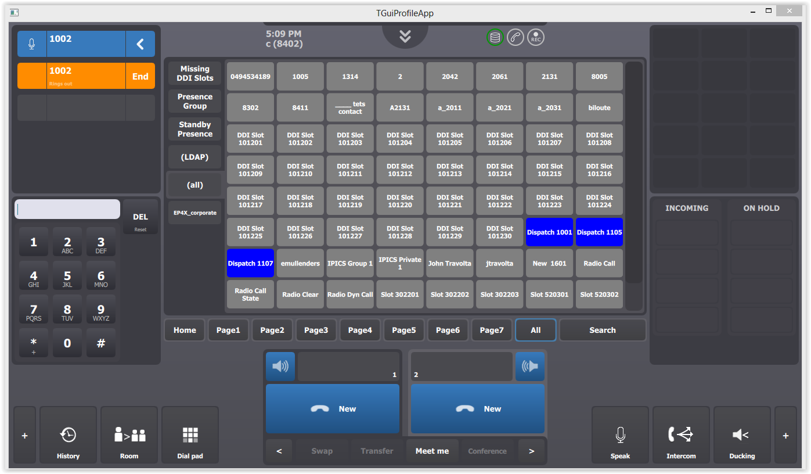End the ringing 1002 call
Viewport: 811px width, 474px height.
click(x=140, y=76)
